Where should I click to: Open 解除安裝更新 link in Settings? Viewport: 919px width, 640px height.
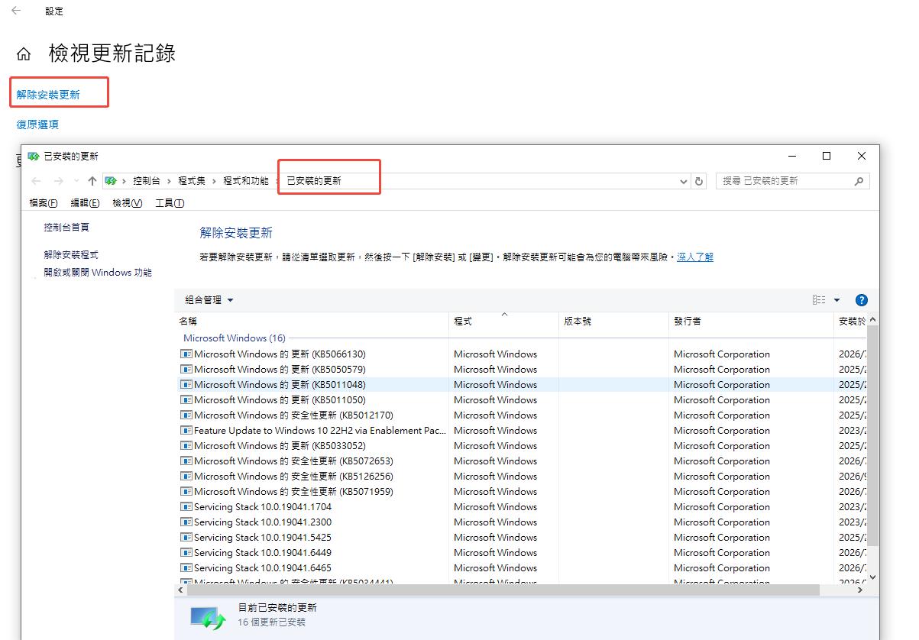click(48, 95)
